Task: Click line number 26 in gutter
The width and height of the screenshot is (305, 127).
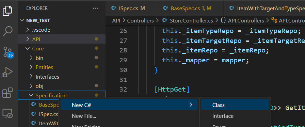Action: point(123,31)
